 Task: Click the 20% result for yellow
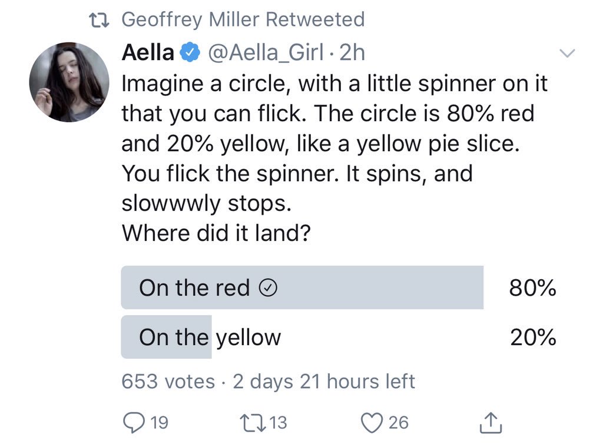532,337
